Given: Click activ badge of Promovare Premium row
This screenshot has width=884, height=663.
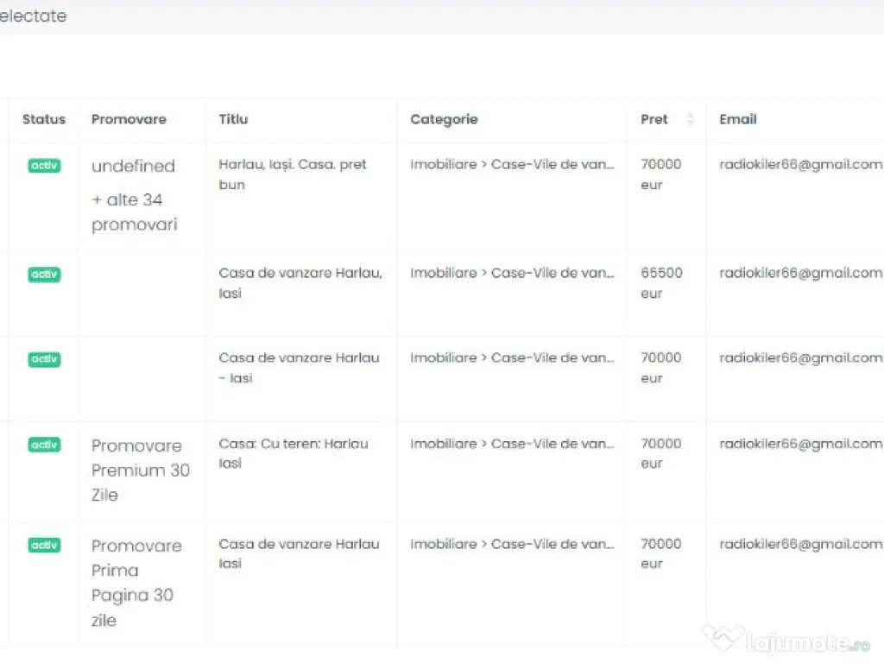Looking at the screenshot, I should click(44, 445).
